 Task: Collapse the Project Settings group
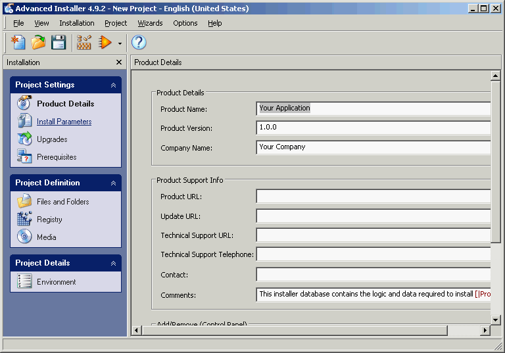point(113,85)
